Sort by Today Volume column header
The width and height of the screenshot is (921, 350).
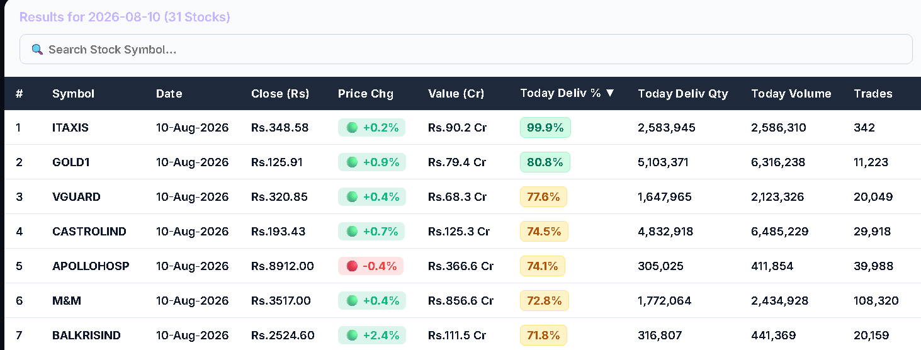(791, 94)
